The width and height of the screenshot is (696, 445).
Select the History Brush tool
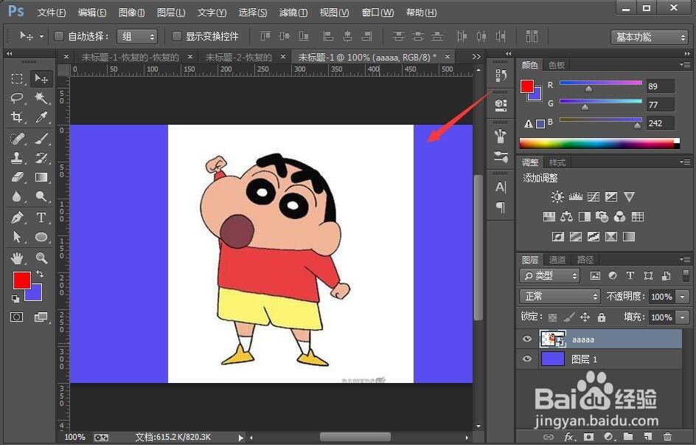[41, 158]
